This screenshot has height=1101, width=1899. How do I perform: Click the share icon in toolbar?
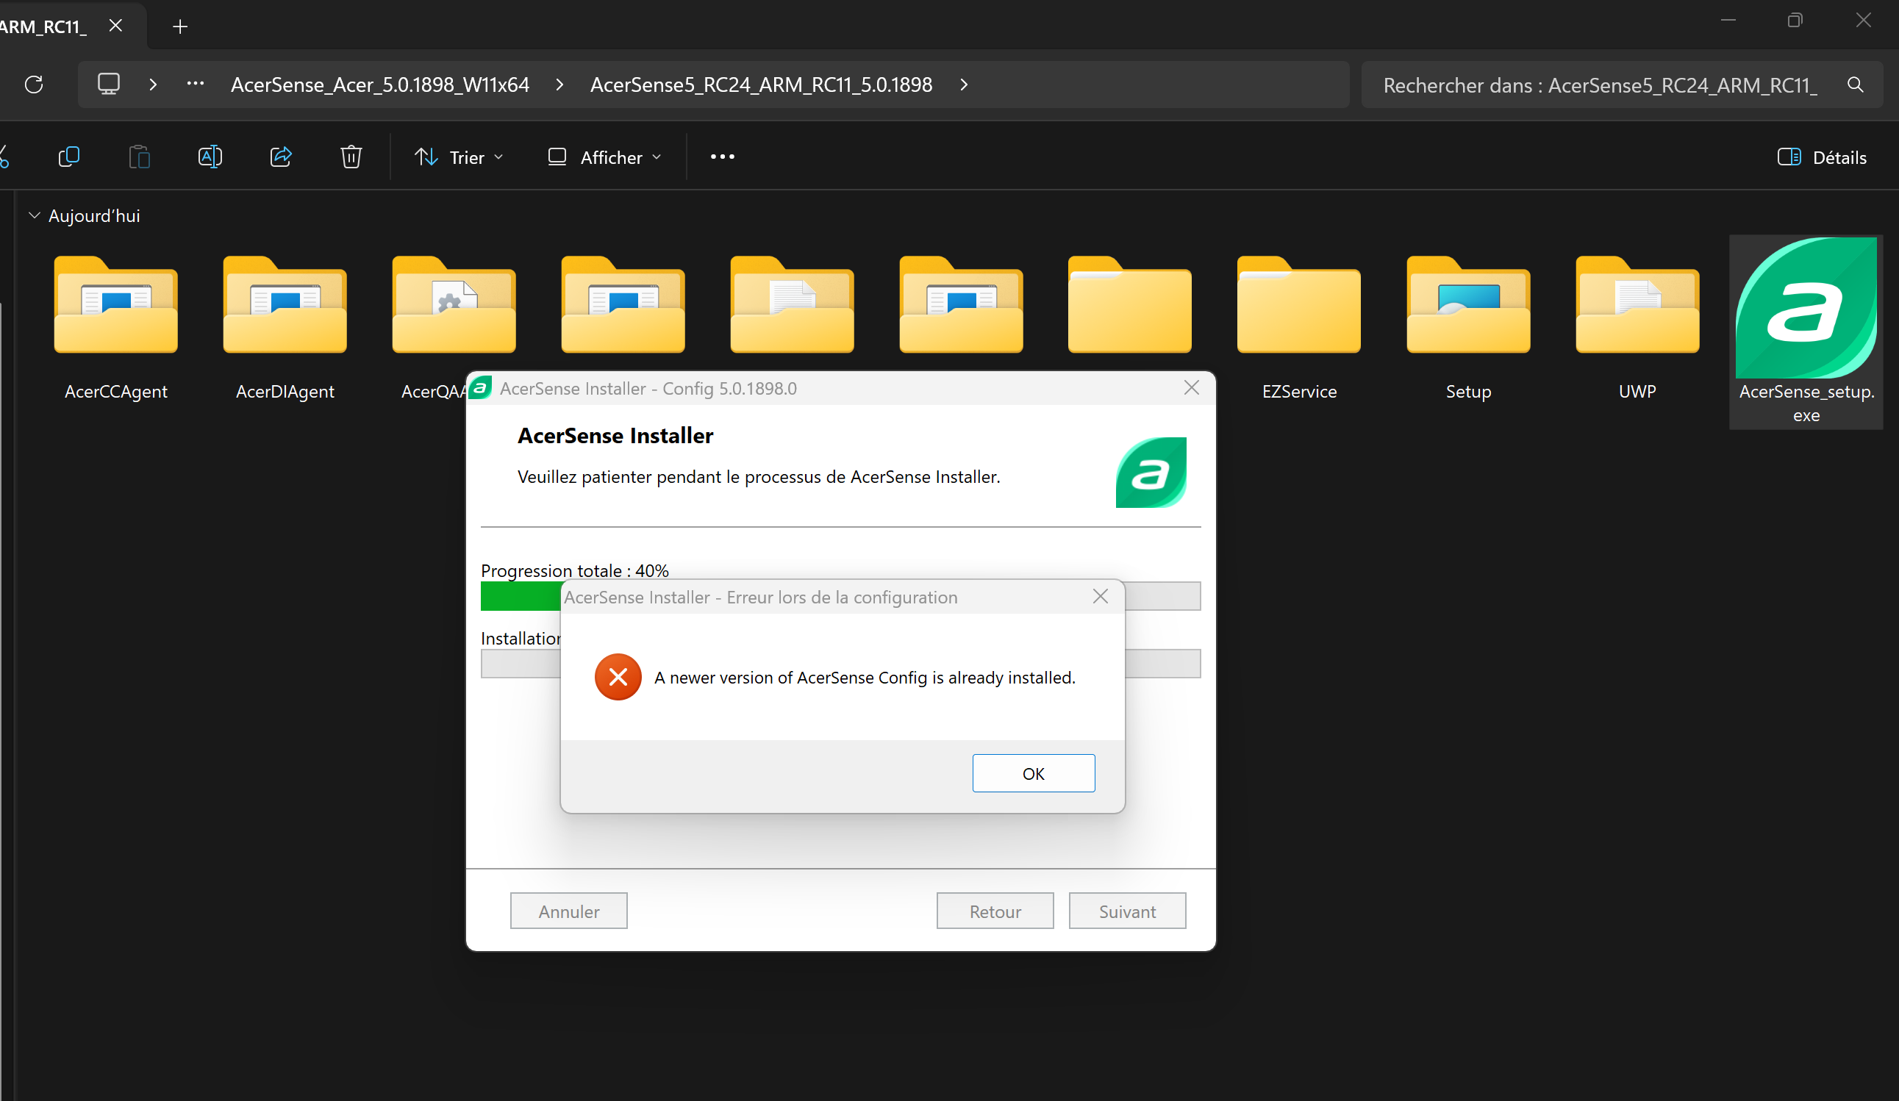coord(280,157)
